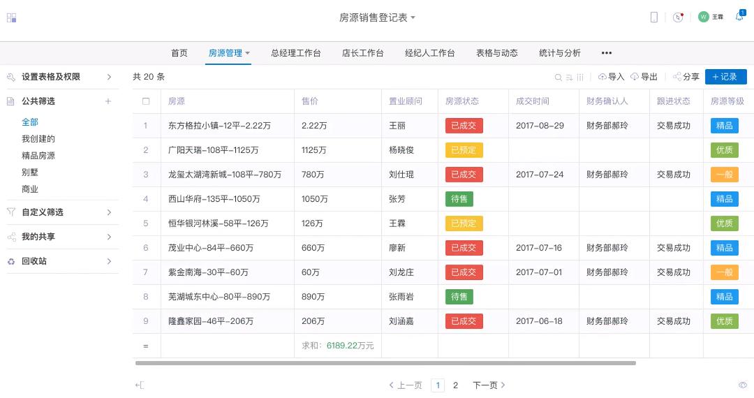Click the equals sign in summary row
The height and width of the screenshot is (398, 754).
(146, 346)
